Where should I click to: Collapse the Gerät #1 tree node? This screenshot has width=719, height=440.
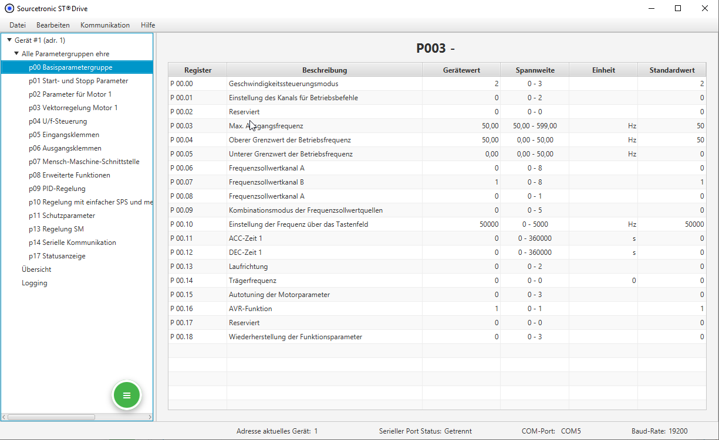(x=9, y=40)
